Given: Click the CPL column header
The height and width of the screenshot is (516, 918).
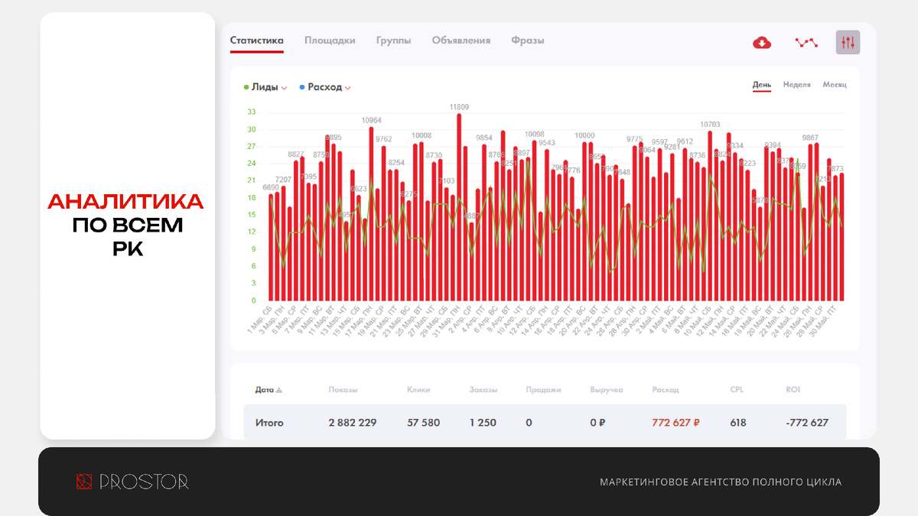Looking at the screenshot, I should (737, 390).
